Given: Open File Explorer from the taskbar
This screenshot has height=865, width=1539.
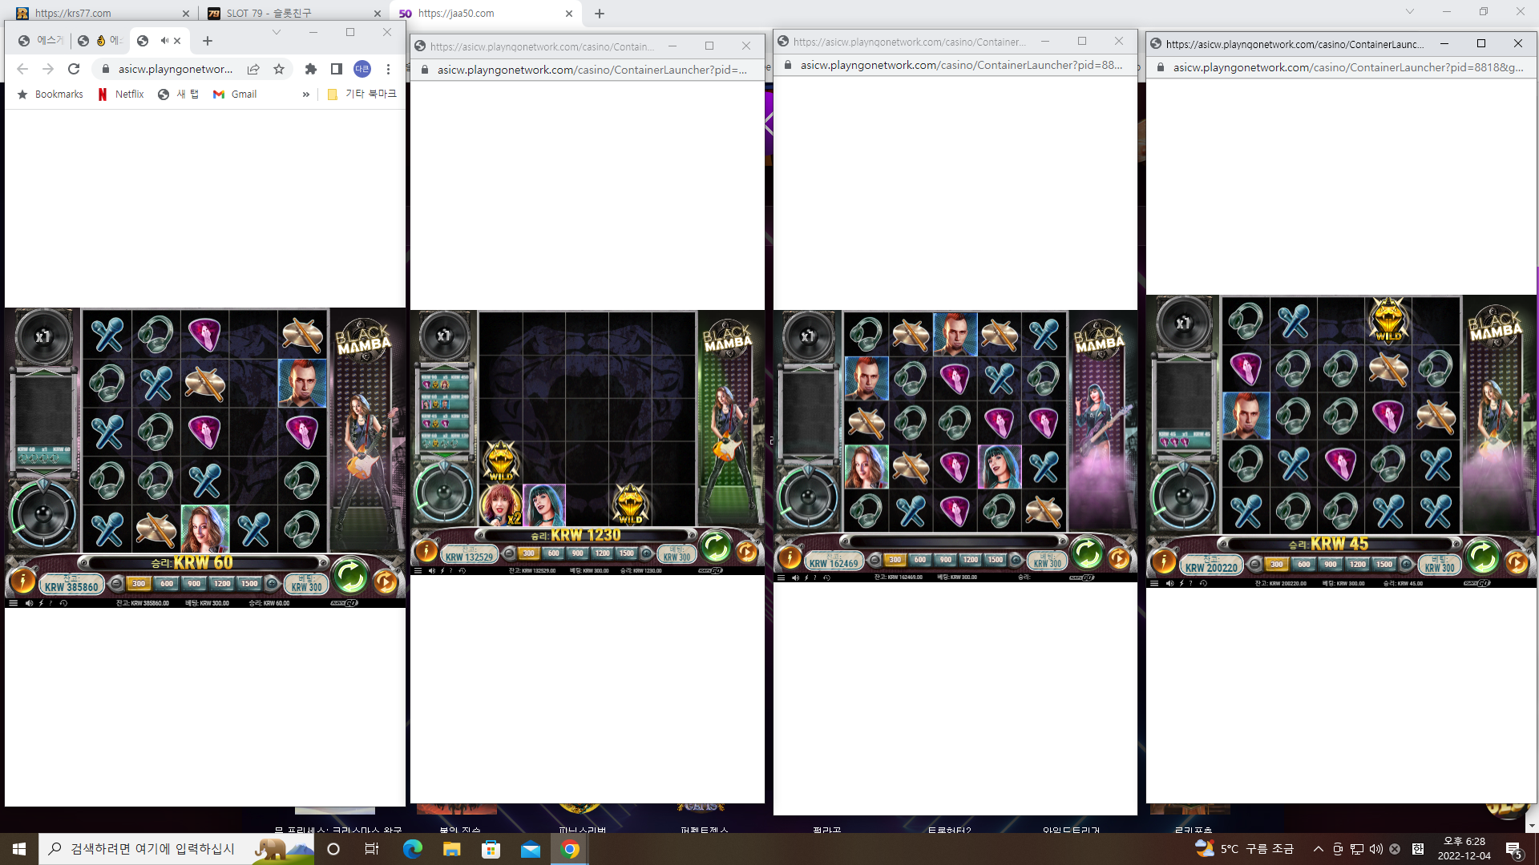Looking at the screenshot, I should pyautogui.click(x=451, y=849).
